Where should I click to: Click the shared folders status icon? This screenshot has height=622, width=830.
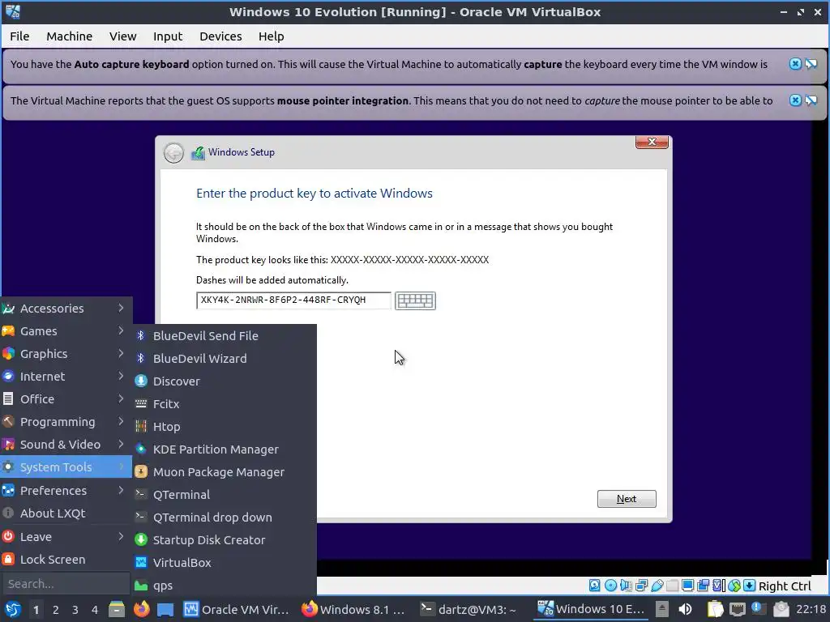[672, 586]
